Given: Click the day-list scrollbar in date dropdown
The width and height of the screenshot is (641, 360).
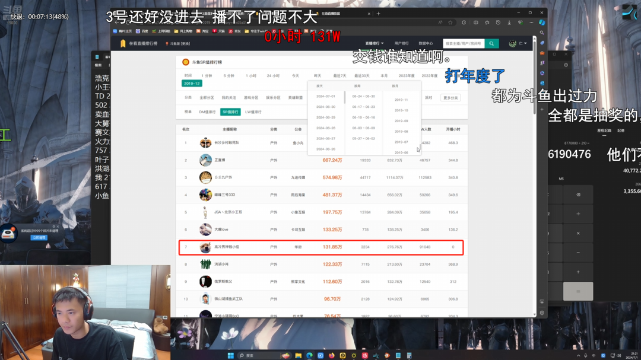Looking at the screenshot, I should tap(345, 97).
